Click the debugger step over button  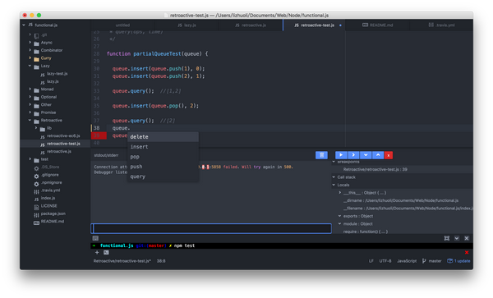(353, 155)
